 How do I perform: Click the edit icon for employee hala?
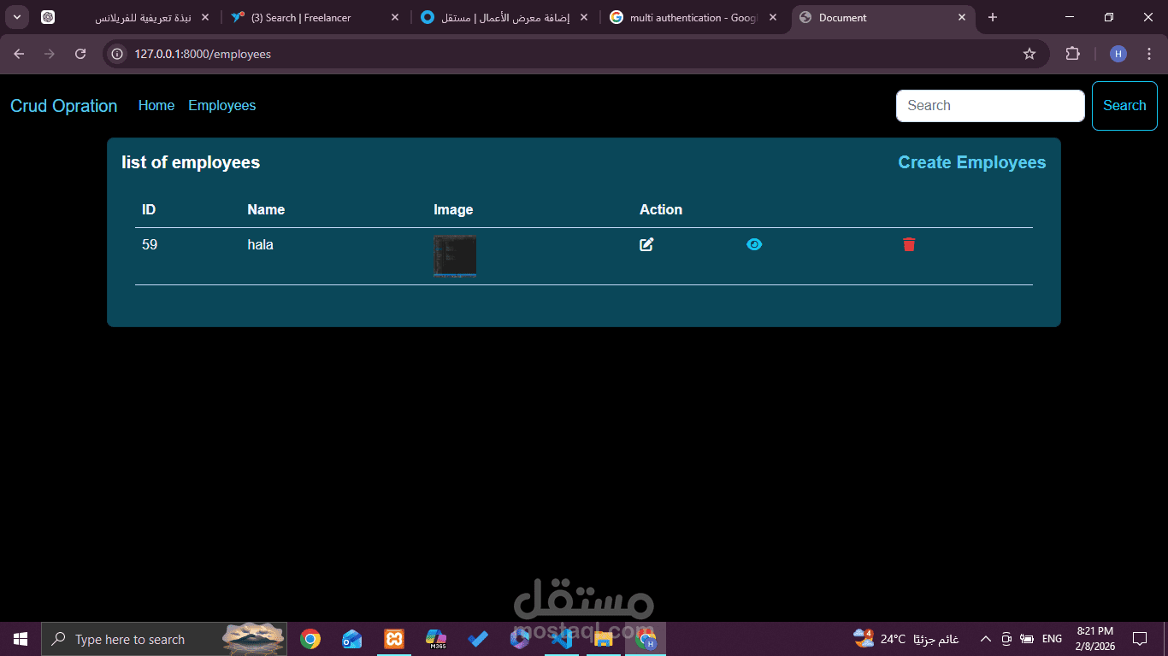click(646, 244)
